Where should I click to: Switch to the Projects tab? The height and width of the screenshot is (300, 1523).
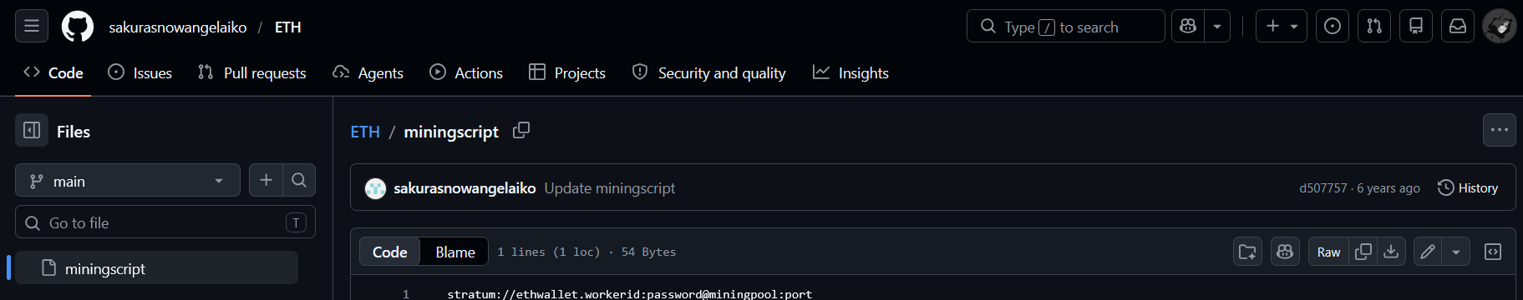(567, 73)
